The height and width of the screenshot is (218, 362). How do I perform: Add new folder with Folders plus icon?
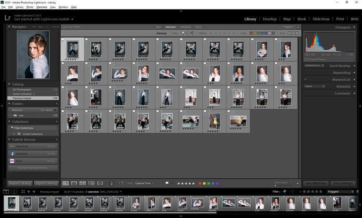click(x=57, y=104)
